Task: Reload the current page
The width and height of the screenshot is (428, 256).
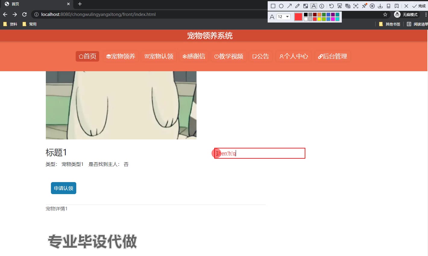Action: pyautogui.click(x=24, y=14)
